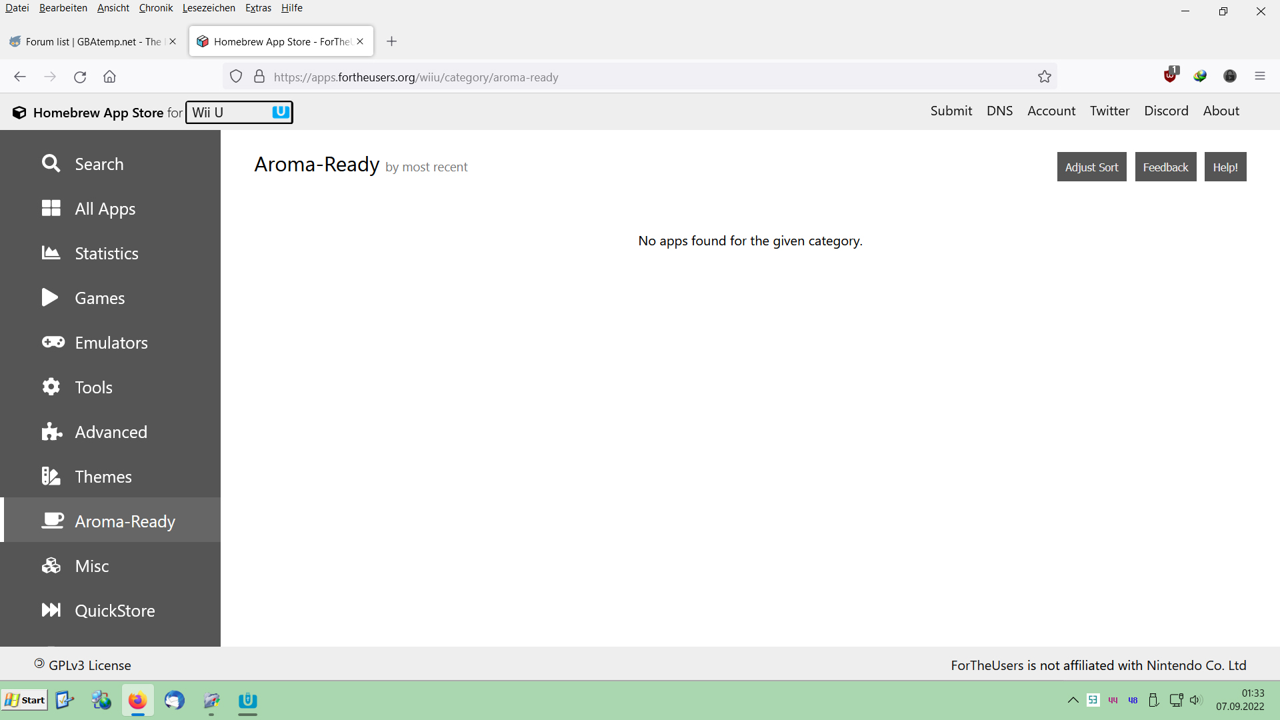Viewport: 1280px width, 720px height.
Task: Open the uBlock Origin extension icon
Action: click(1171, 75)
